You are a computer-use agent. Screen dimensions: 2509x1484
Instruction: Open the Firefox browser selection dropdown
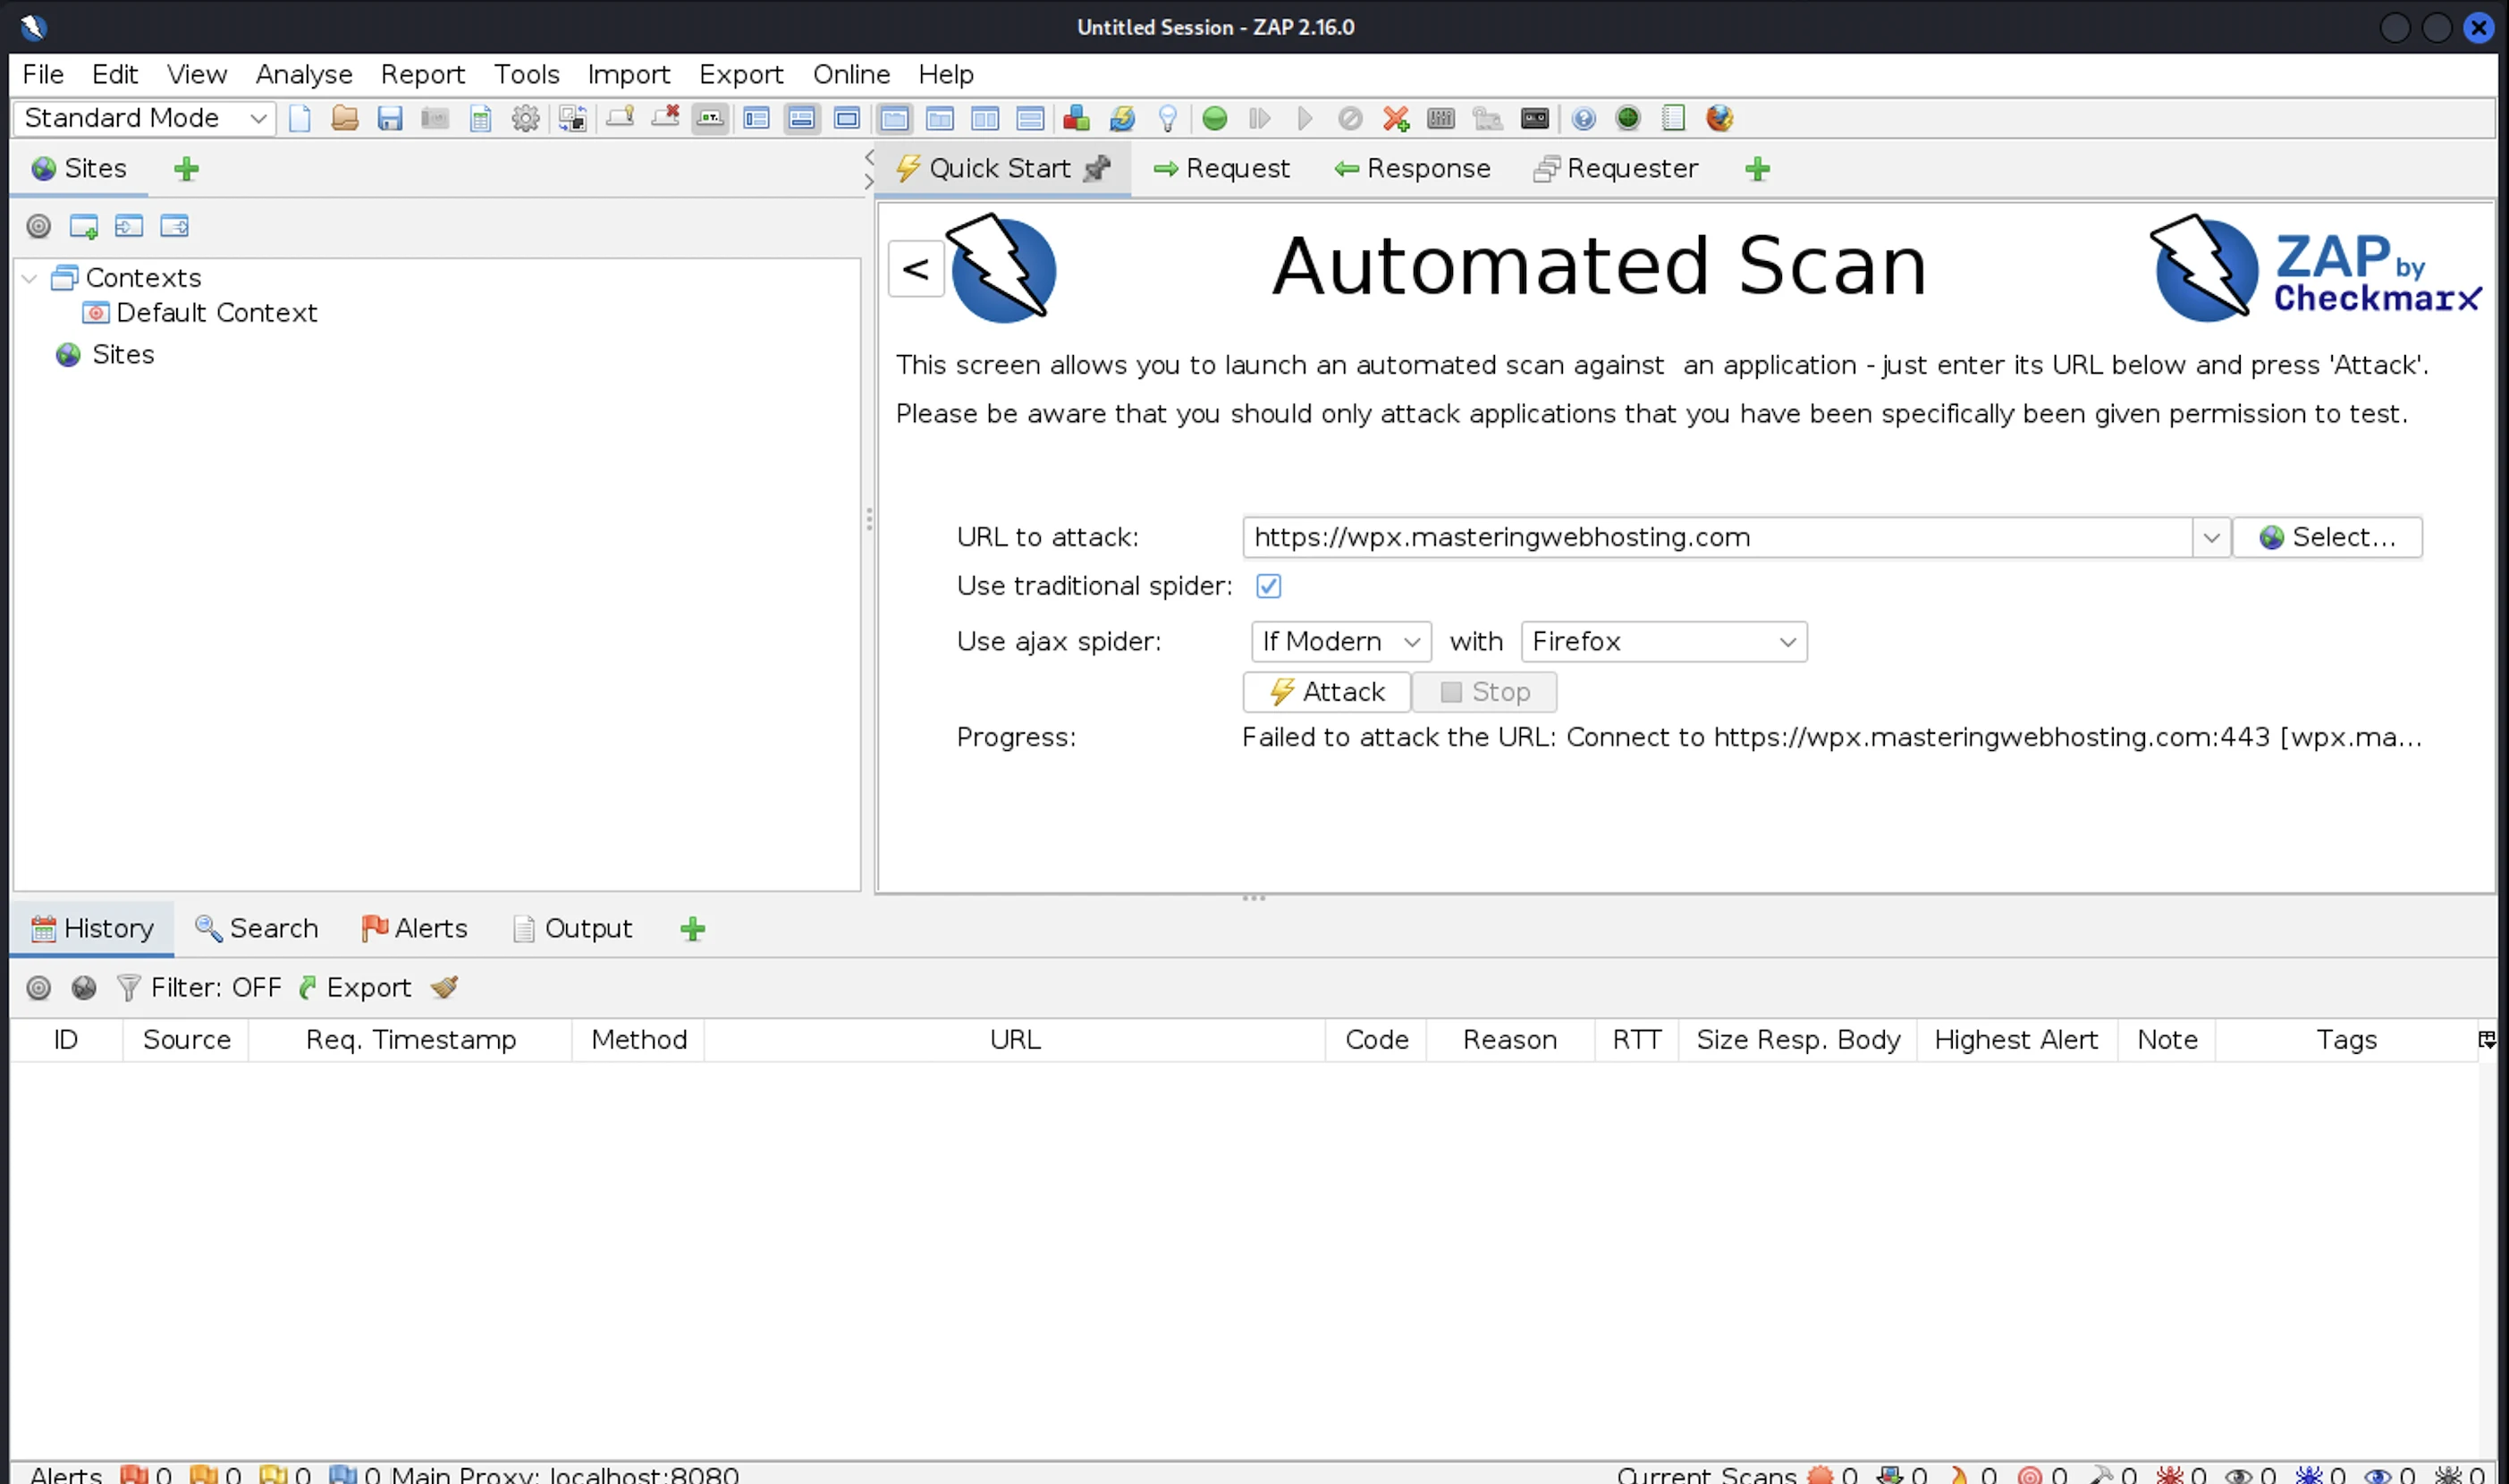click(1663, 641)
